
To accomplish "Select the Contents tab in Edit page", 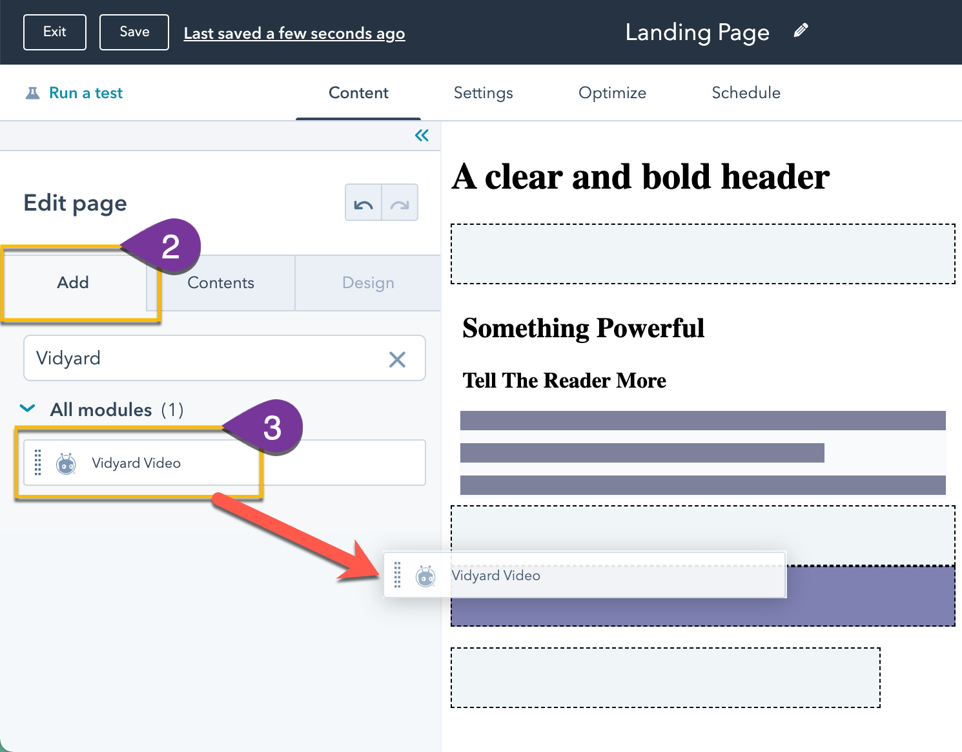I will [221, 283].
